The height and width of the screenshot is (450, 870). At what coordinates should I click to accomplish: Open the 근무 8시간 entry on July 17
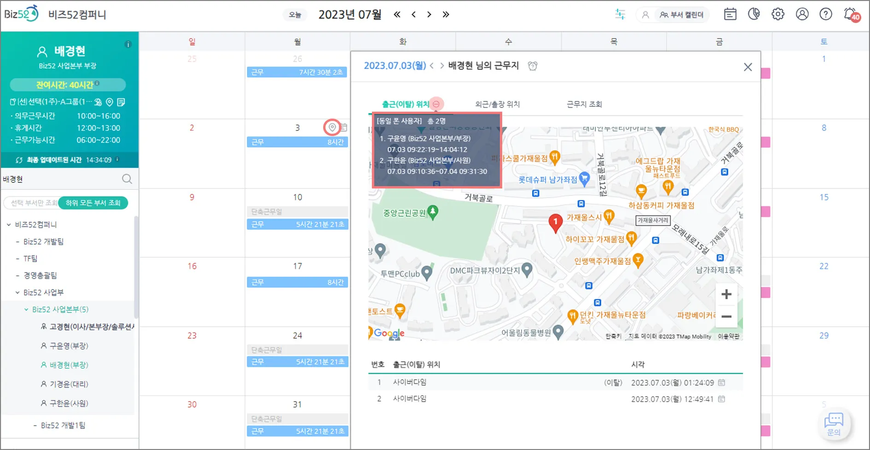coord(297,282)
